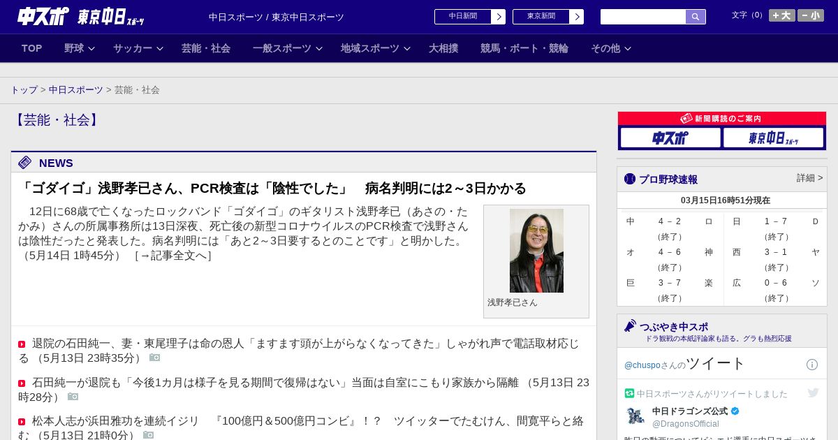
Task: Open the 中日ドラゴンズ公式 account name
Action: pyautogui.click(x=690, y=411)
